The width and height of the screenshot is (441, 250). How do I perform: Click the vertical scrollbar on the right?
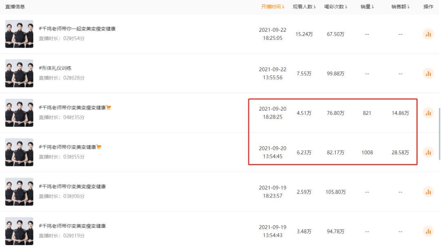[x=439, y=134]
